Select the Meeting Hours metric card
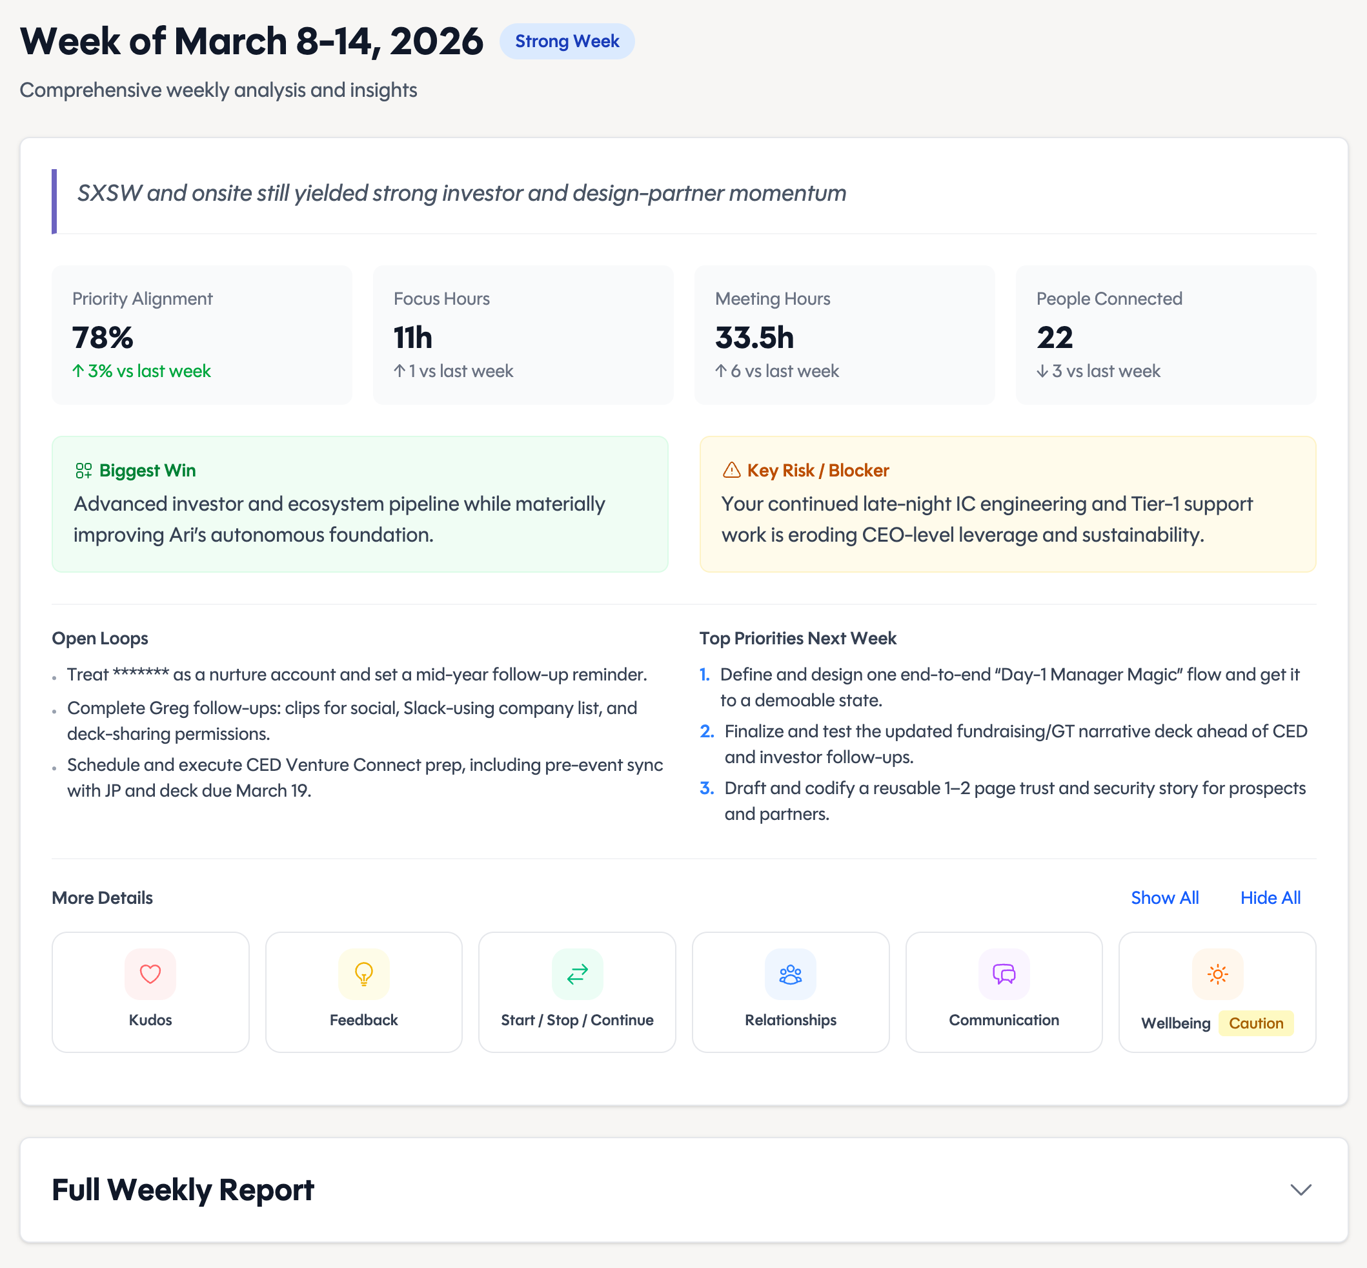The image size is (1367, 1268). coord(844,335)
